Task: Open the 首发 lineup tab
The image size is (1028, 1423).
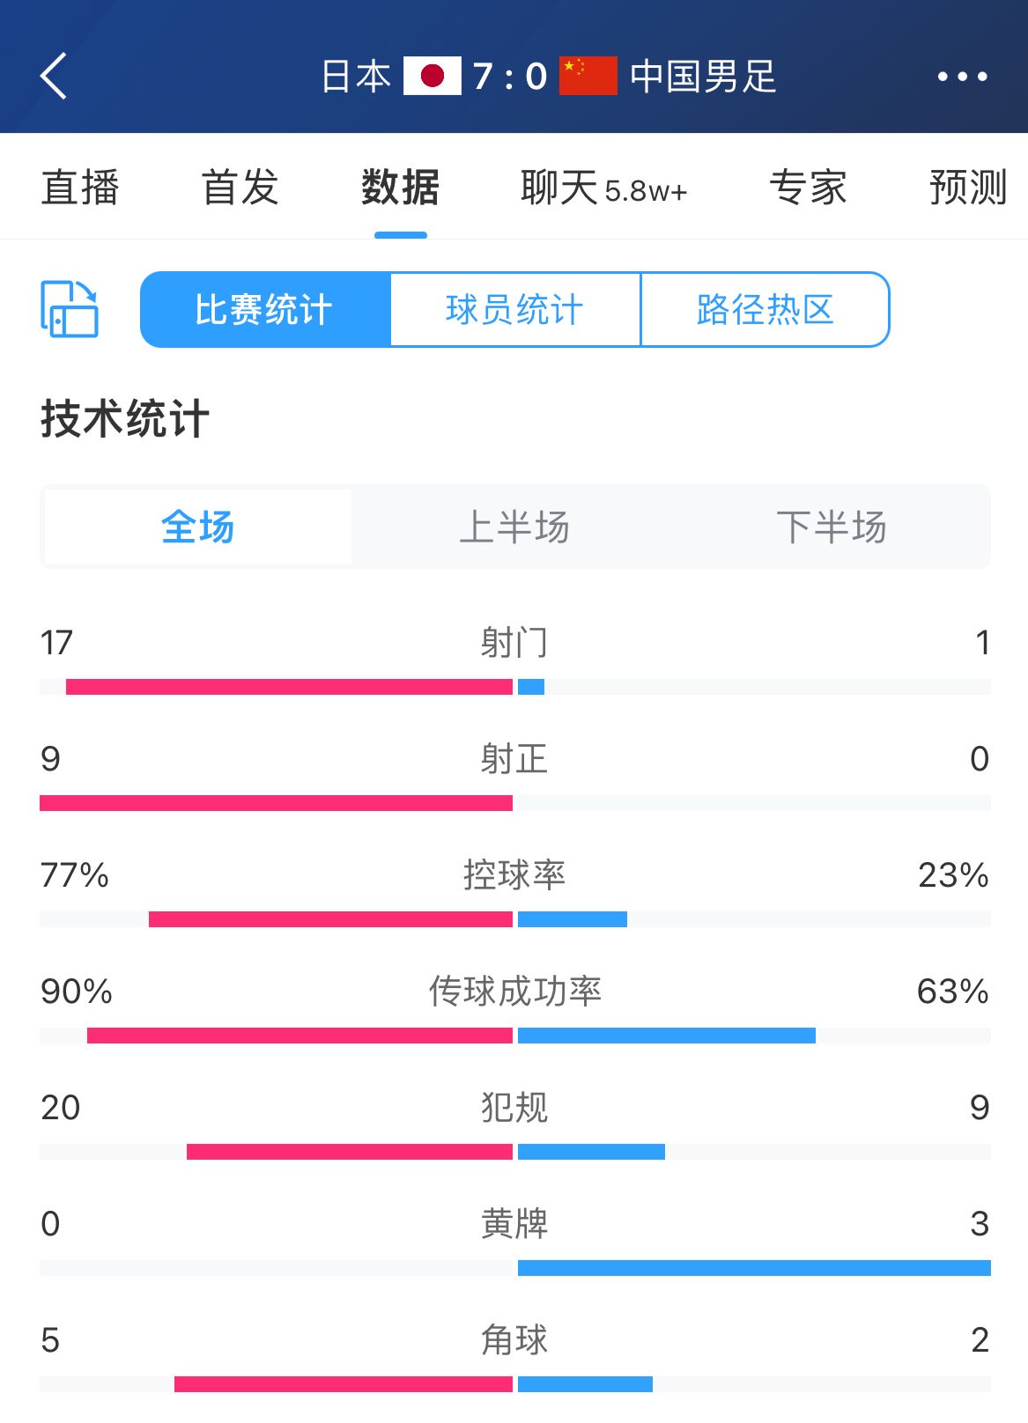Action: coord(240,188)
